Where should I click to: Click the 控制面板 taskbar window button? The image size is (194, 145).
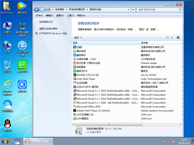pos(38,141)
